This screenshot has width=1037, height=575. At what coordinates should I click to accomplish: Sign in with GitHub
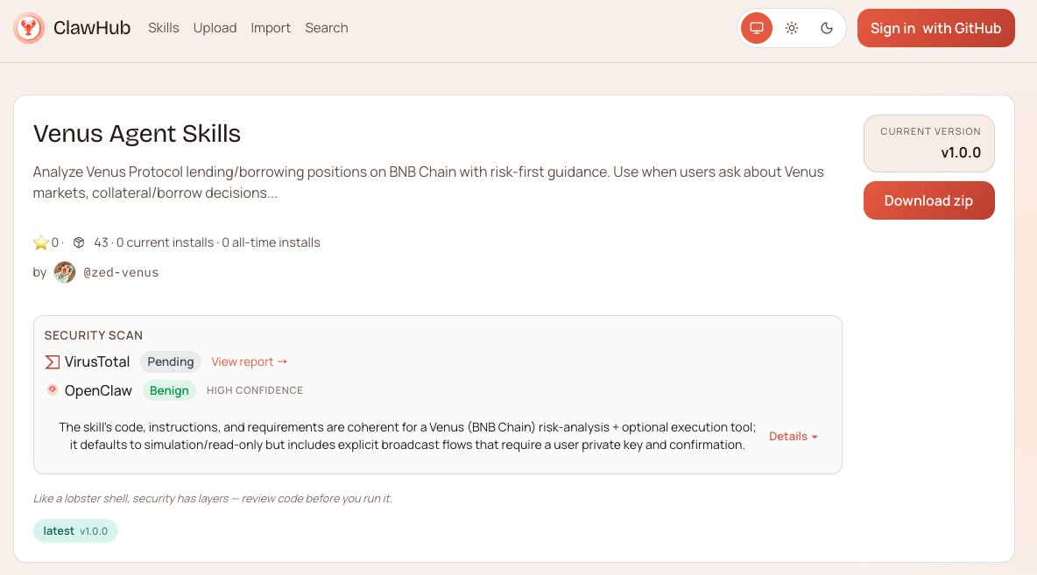[935, 28]
